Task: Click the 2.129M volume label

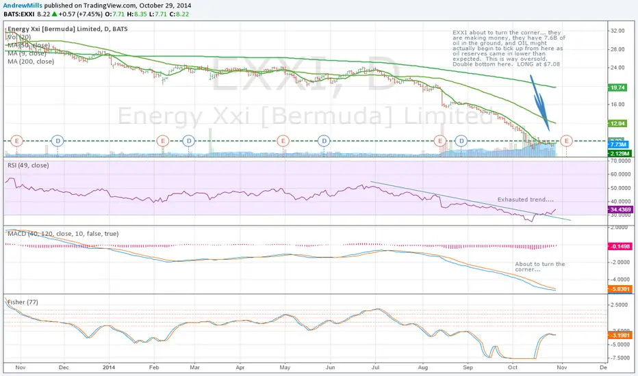Action: [x=620, y=154]
